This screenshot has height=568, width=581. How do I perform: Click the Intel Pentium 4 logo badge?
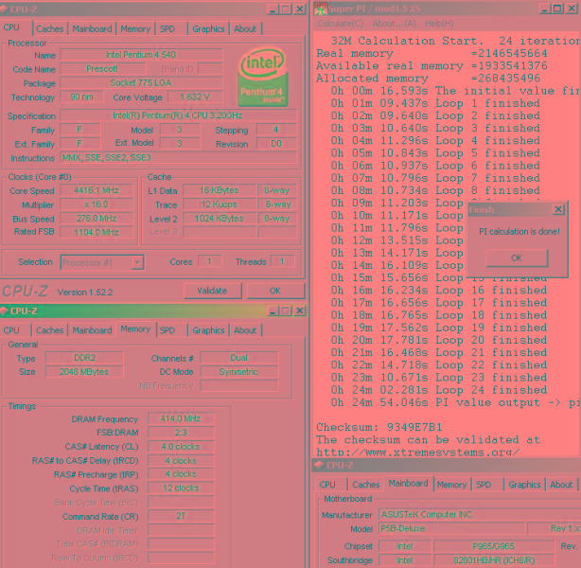[263, 77]
